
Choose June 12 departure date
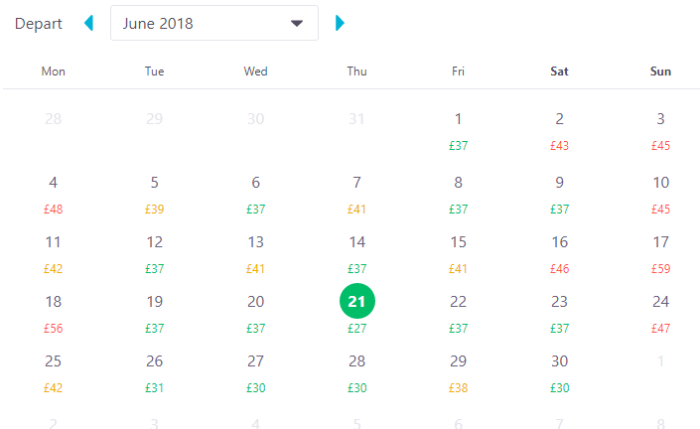tap(155, 252)
